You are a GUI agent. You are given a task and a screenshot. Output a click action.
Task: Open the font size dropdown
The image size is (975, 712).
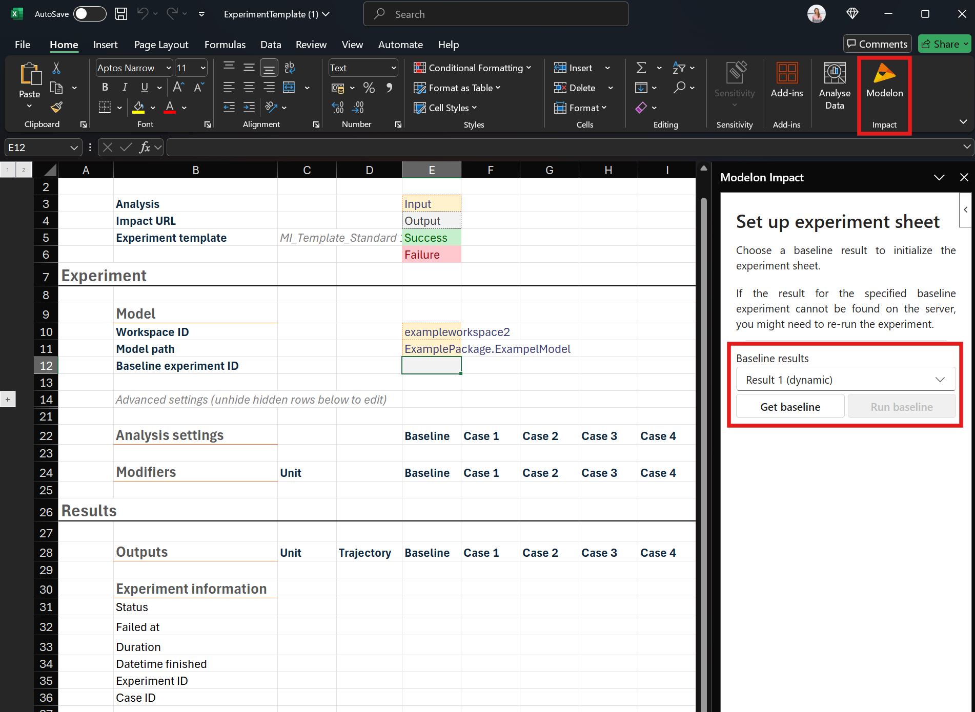(x=202, y=68)
